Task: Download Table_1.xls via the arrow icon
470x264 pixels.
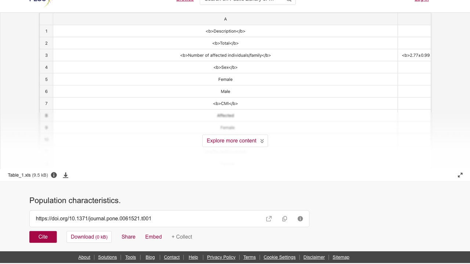Action: coord(66,175)
